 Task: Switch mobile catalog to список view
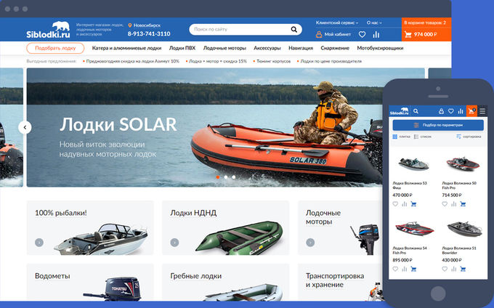(427, 137)
